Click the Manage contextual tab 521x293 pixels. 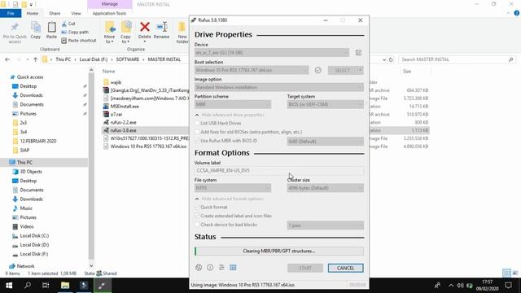pyautogui.click(x=110, y=4)
